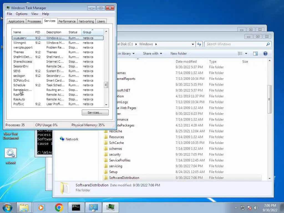The image size is (284, 213).
Task: Select the servicing folder
Action: coord(116,166)
